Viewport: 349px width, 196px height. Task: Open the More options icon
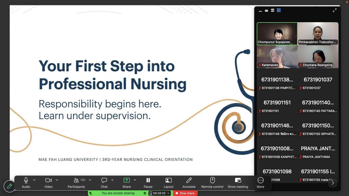pos(260,180)
